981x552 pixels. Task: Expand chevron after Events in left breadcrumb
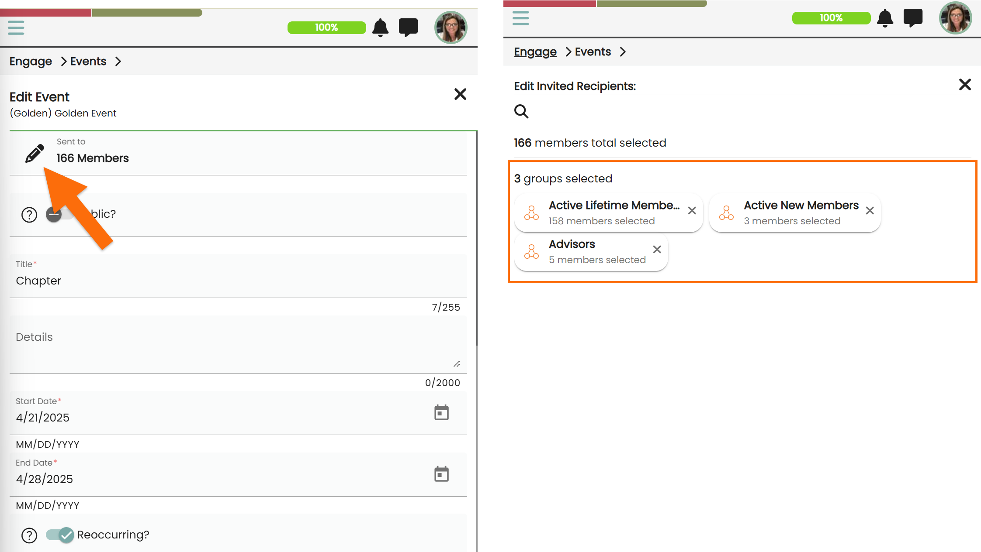[118, 62]
